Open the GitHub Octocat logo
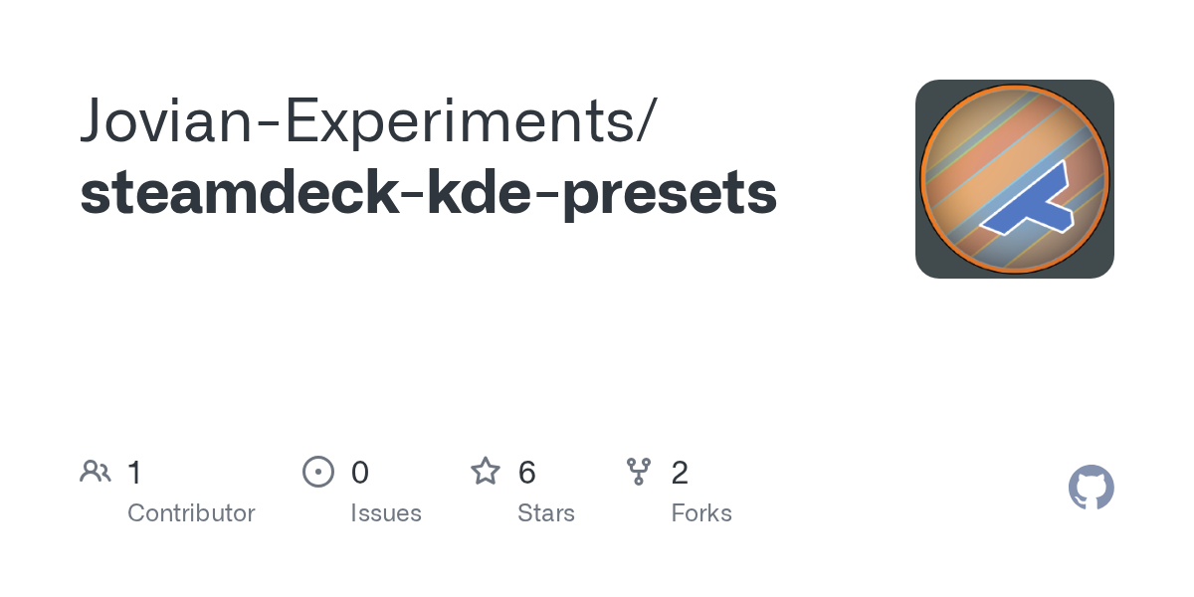Image resolution: width=1194 pixels, height=597 pixels. tap(1092, 488)
